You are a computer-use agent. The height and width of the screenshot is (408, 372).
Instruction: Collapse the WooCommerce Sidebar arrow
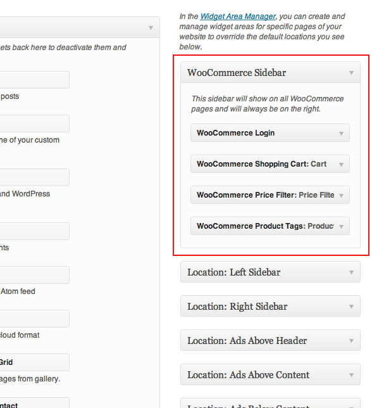pos(351,73)
